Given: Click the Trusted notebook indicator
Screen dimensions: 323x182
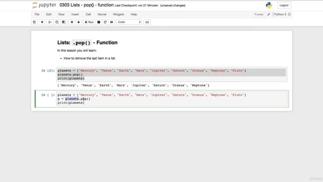Looking at the screenshot, I should (259, 15).
